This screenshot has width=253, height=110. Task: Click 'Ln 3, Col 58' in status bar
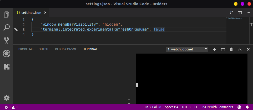tap(153, 107)
